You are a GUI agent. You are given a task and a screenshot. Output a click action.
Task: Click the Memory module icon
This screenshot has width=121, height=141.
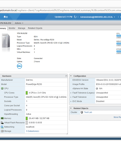pyautogui.click(x=2, y=118)
